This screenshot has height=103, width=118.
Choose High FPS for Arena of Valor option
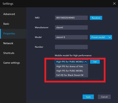click(71, 66)
